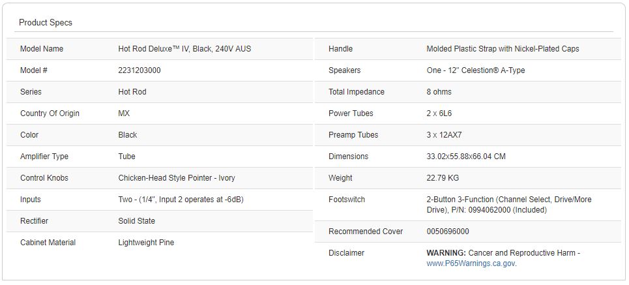Screen dimensions: 629x285
Task: Open the www.P65Warnings.ca.gov link
Action: pos(471,263)
